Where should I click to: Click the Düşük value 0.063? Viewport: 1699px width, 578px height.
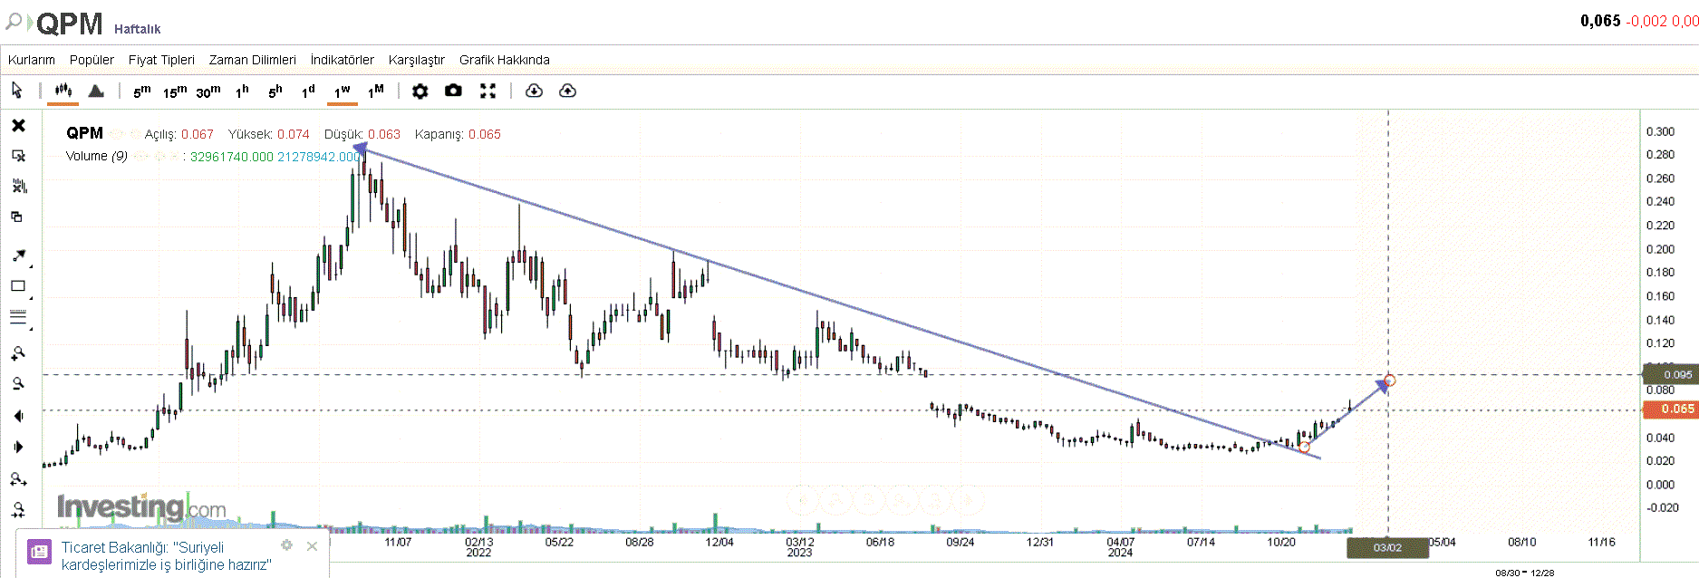click(x=384, y=134)
